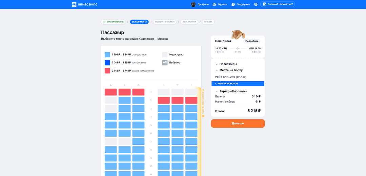366x176 pixels.
Task: Choose blue seat 5D
Action: tap(164, 125)
